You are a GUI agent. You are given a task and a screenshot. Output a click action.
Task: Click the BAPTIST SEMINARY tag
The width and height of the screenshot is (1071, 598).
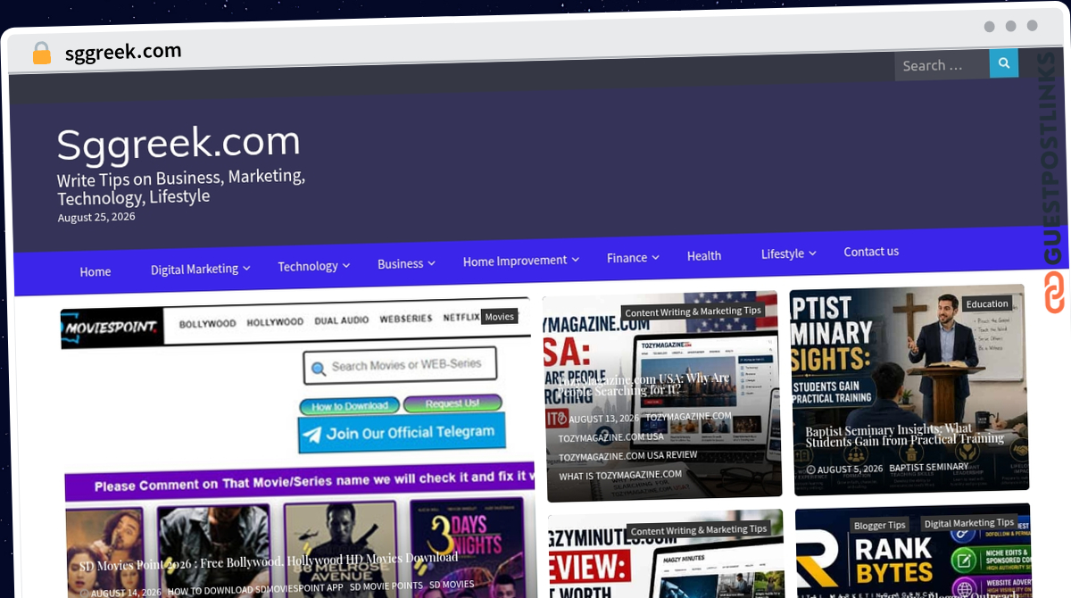[928, 467]
